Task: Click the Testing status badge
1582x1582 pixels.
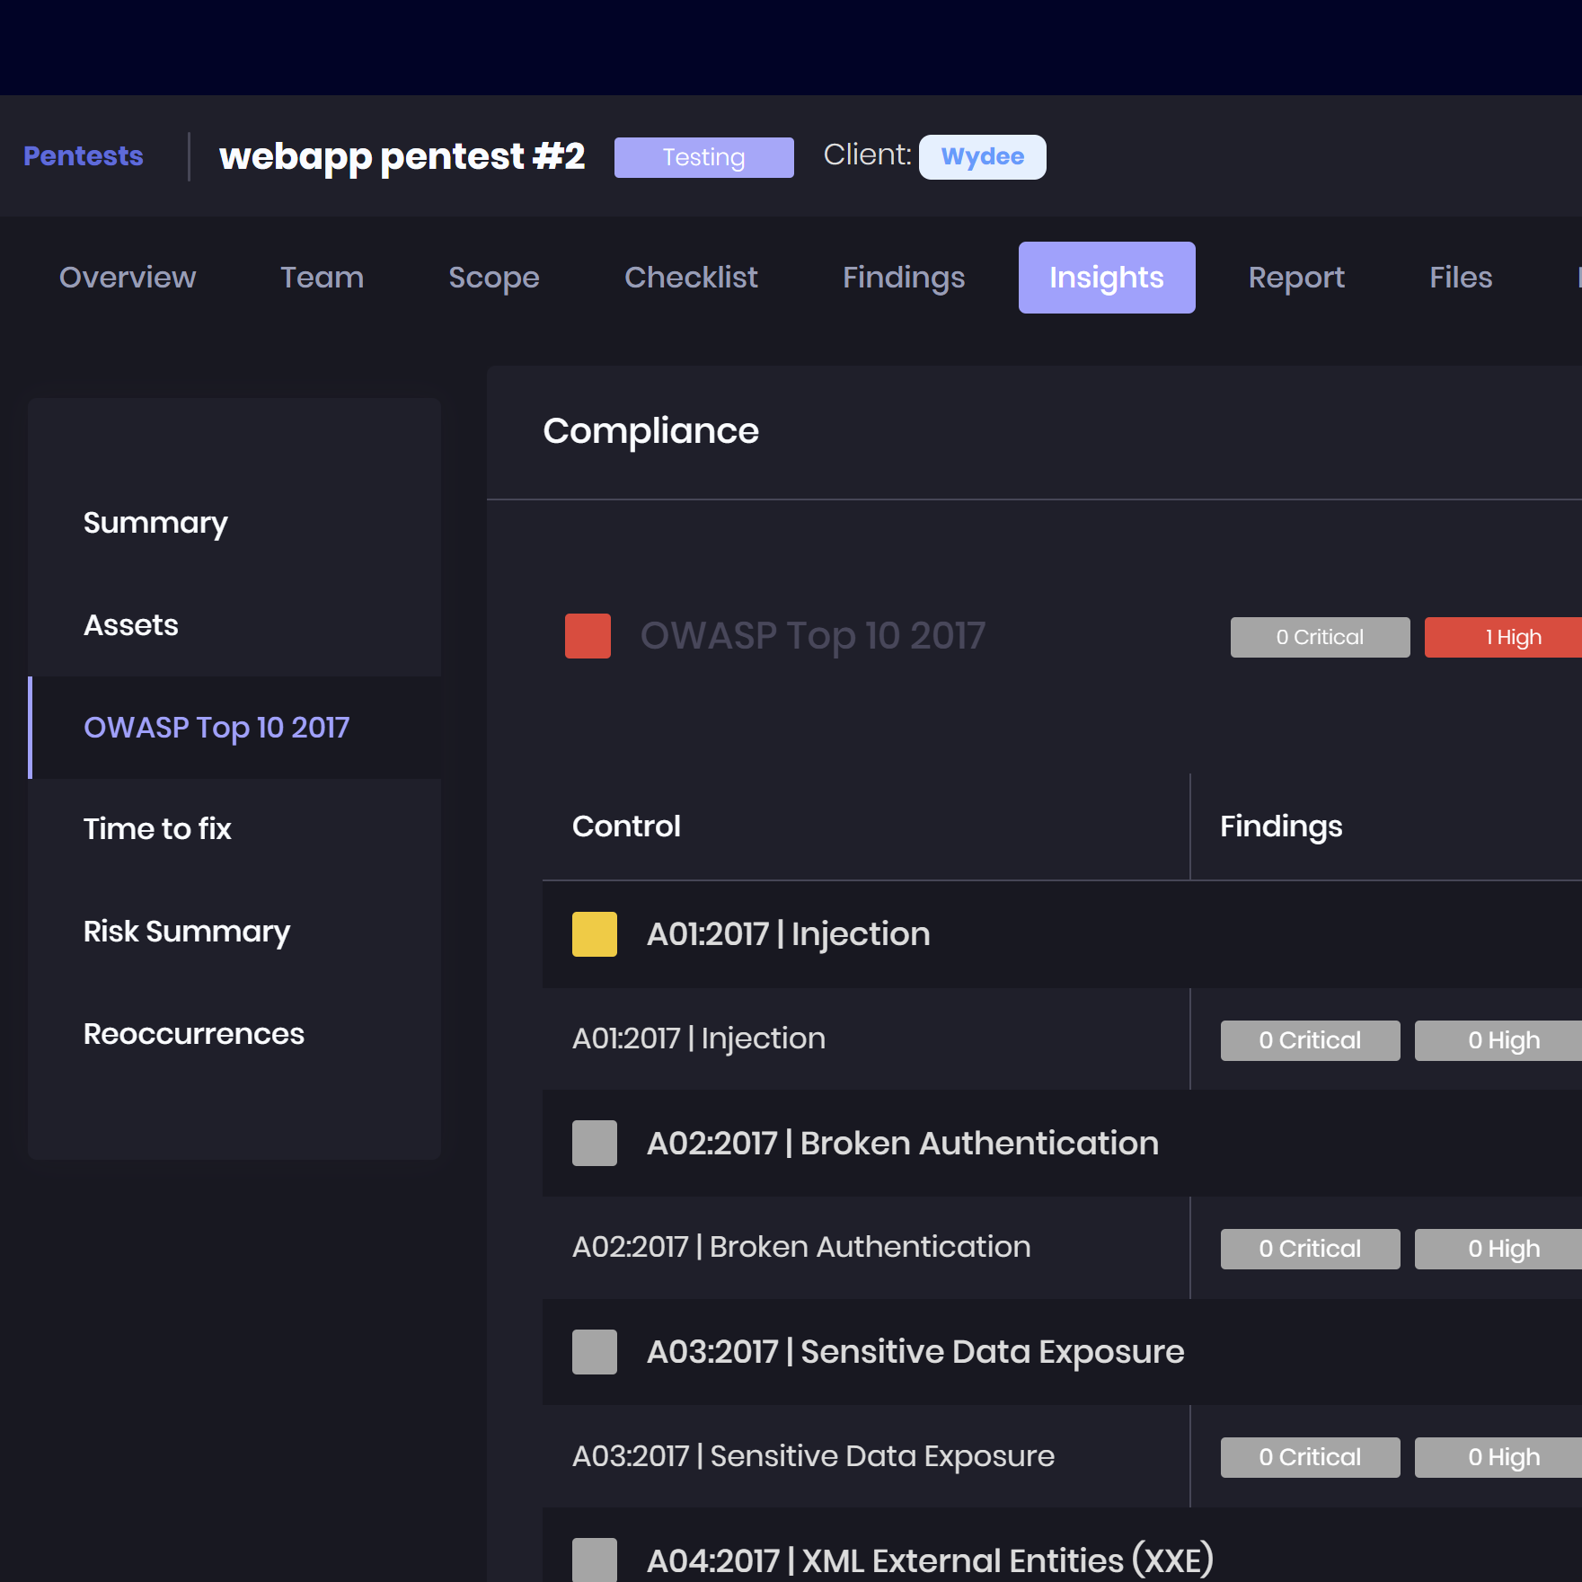Action: click(703, 157)
